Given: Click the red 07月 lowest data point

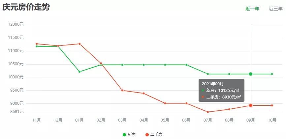Looking at the screenshot, I should click(x=208, y=112).
